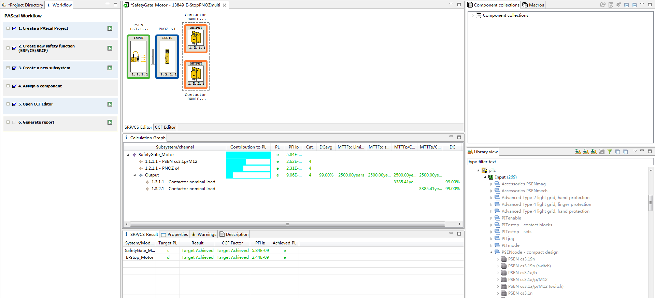Run step 2 Create new safety function
The height and width of the screenshot is (298, 655).
110,48
